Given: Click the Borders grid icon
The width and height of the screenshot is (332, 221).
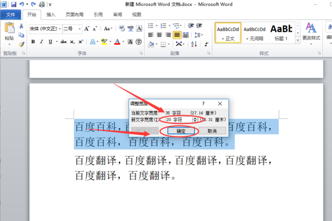Looking at the screenshot, I should (x=163, y=44).
